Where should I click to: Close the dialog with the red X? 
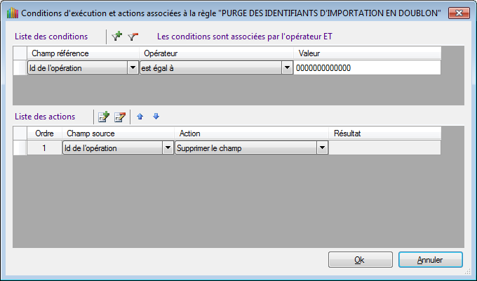pyautogui.click(x=459, y=13)
